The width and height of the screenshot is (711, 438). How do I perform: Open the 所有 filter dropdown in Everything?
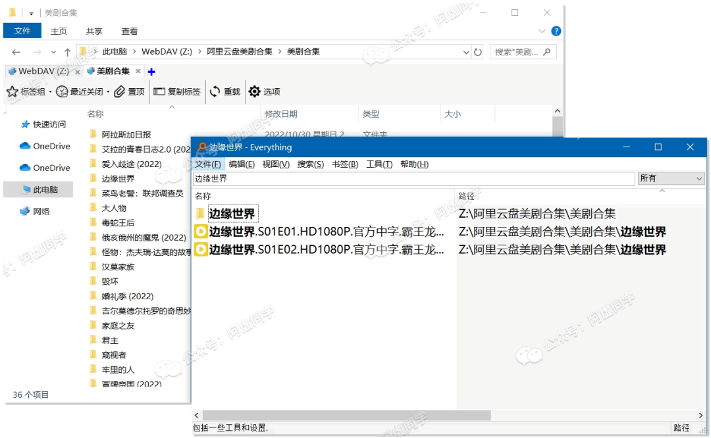coord(671,178)
